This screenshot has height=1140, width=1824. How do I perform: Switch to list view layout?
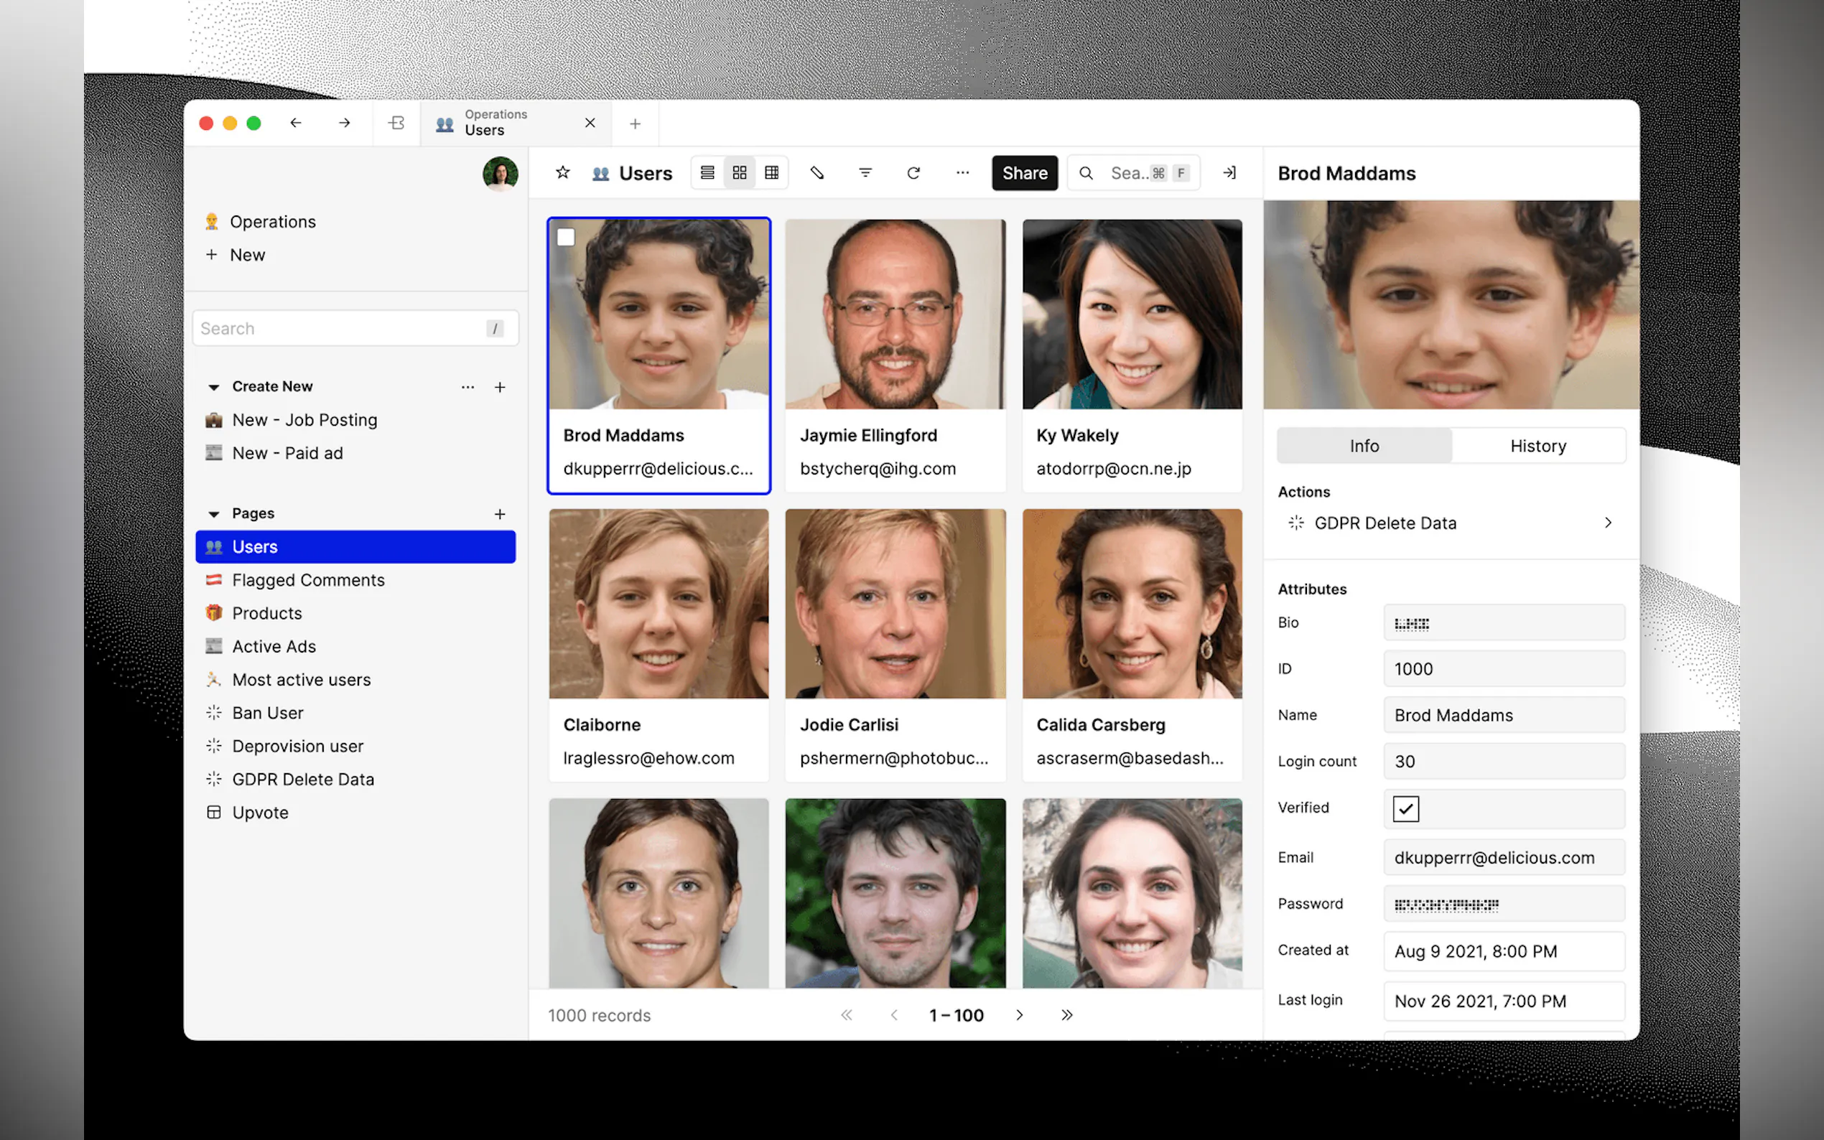[x=707, y=173]
